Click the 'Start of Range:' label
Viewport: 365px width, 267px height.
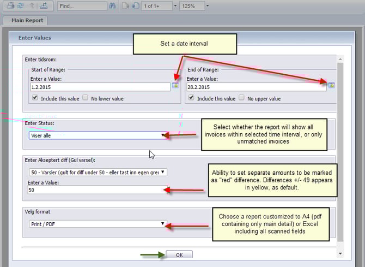coord(48,70)
